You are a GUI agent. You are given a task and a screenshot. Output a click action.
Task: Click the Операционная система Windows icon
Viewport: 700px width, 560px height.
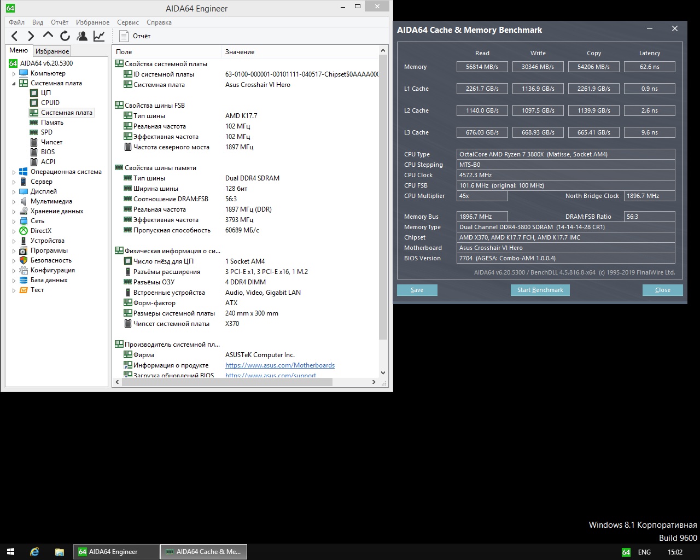[x=24, y=172]
